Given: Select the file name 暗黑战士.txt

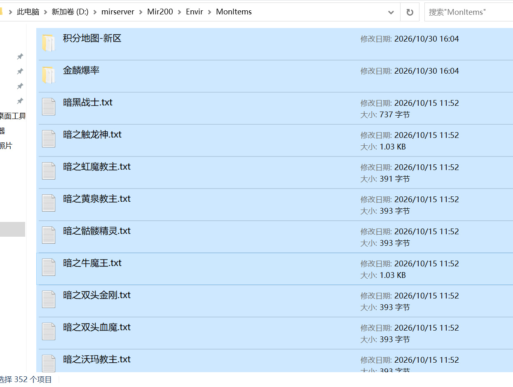Looking at the screenshot, I should click(88, 103).
